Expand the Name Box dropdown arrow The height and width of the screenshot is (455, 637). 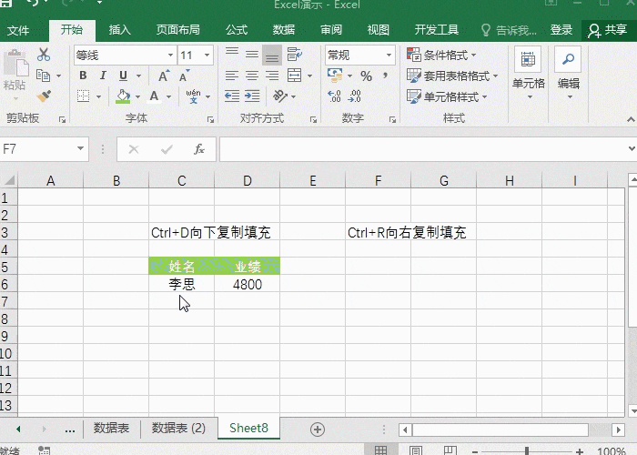80,148
